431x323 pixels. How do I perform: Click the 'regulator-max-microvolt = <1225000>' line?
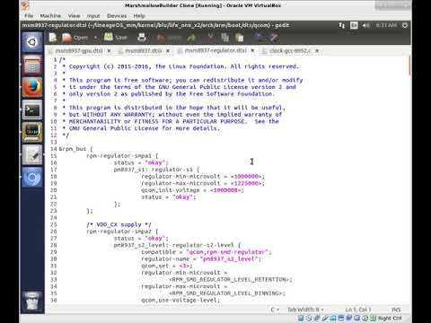(x=203, y=183)
